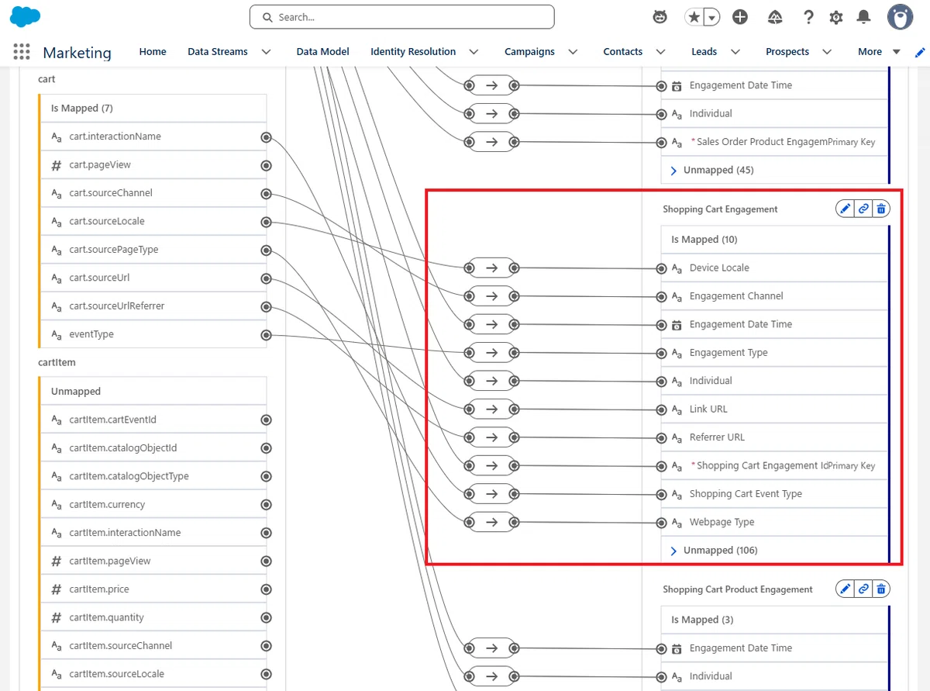This screenshot has width=930, height=691.
Task: Select the cart.sourceUrlReferrer field row
Action: click(x=153, y=306)
